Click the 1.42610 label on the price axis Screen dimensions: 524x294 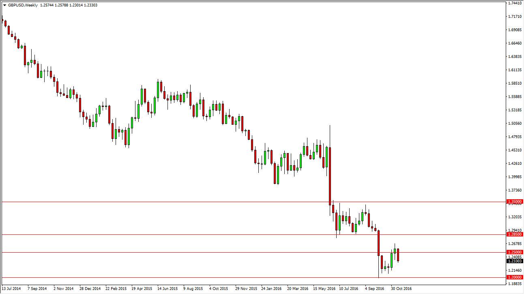(515, 164)
